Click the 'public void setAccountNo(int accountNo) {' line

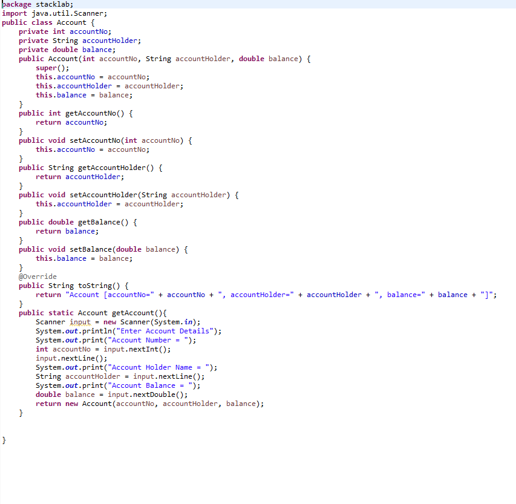click(x=105, y=140)
